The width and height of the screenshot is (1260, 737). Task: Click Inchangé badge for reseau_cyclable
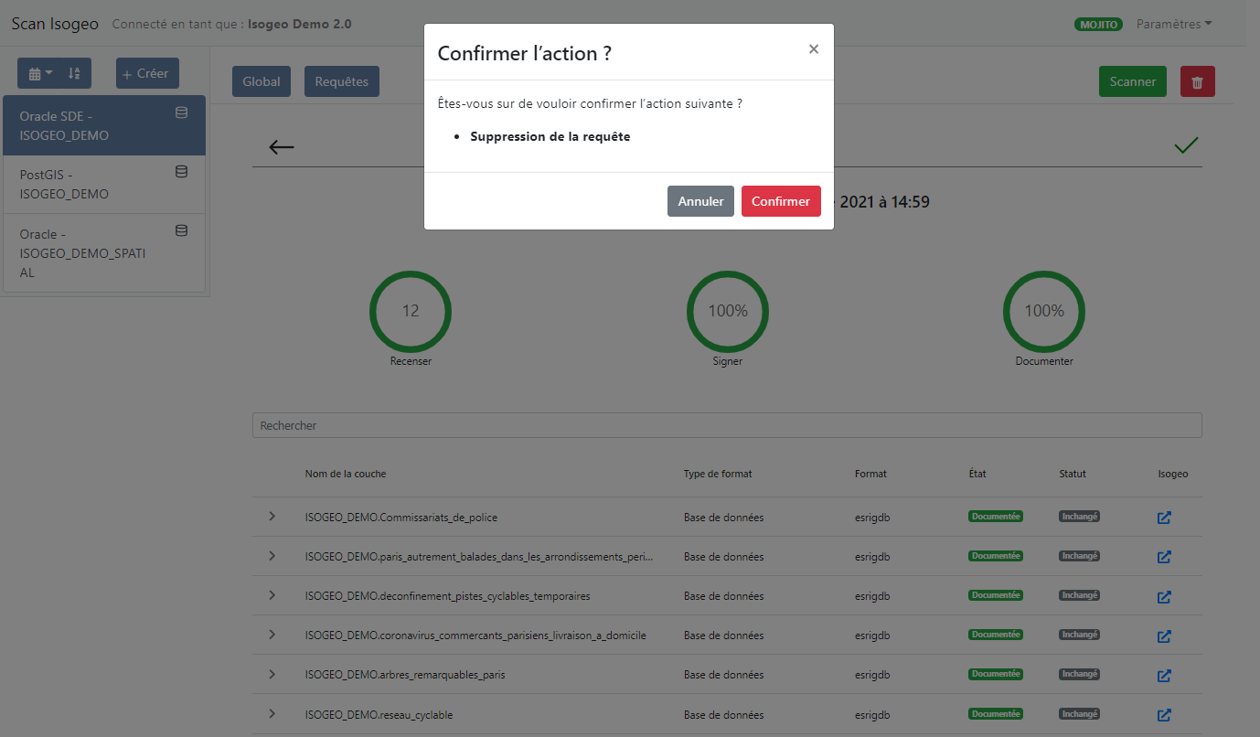(x=1079, y=713)
